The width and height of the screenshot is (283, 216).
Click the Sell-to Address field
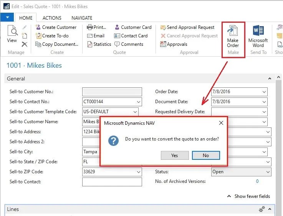point(91,132)
